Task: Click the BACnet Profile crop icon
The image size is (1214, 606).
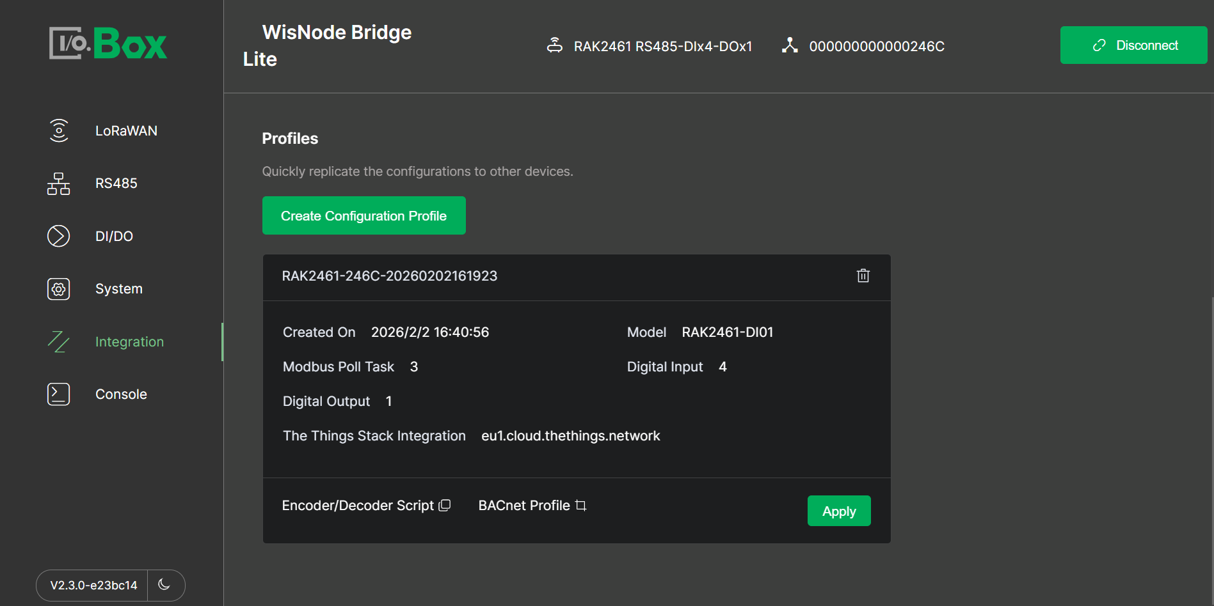Action: pyautogui.click(x=581, y=506)
